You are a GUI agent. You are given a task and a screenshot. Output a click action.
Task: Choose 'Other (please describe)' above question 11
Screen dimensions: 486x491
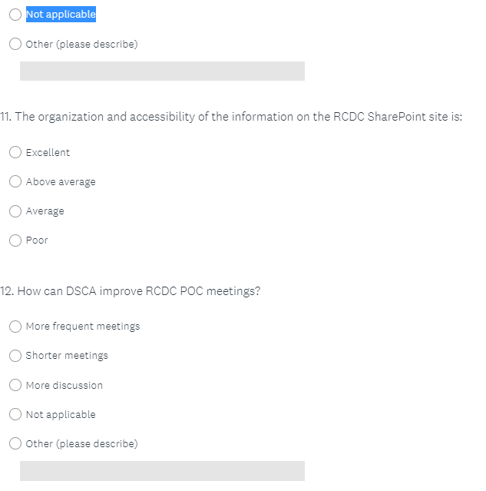[x=15, y=44]
